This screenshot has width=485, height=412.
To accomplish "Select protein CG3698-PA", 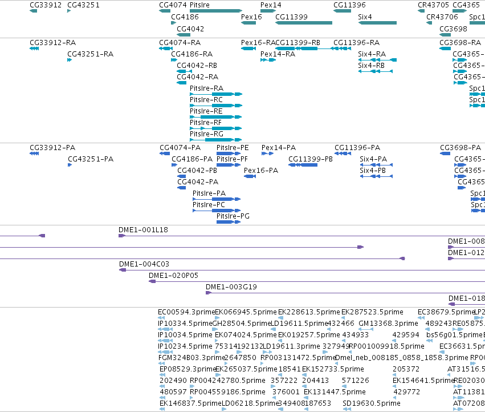I will (x=445, y=154).
